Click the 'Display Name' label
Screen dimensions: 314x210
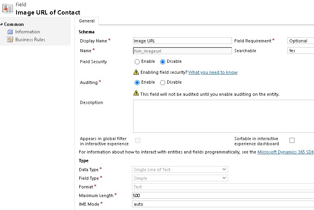click(93, 41)
